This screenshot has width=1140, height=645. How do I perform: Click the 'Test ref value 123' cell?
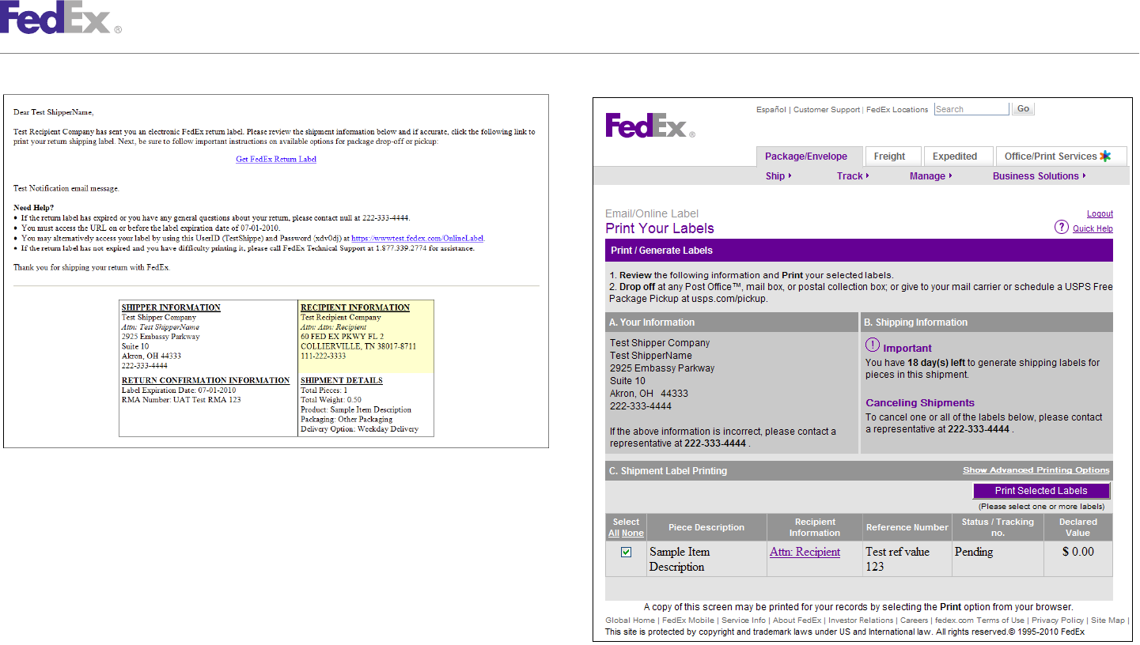907,559
